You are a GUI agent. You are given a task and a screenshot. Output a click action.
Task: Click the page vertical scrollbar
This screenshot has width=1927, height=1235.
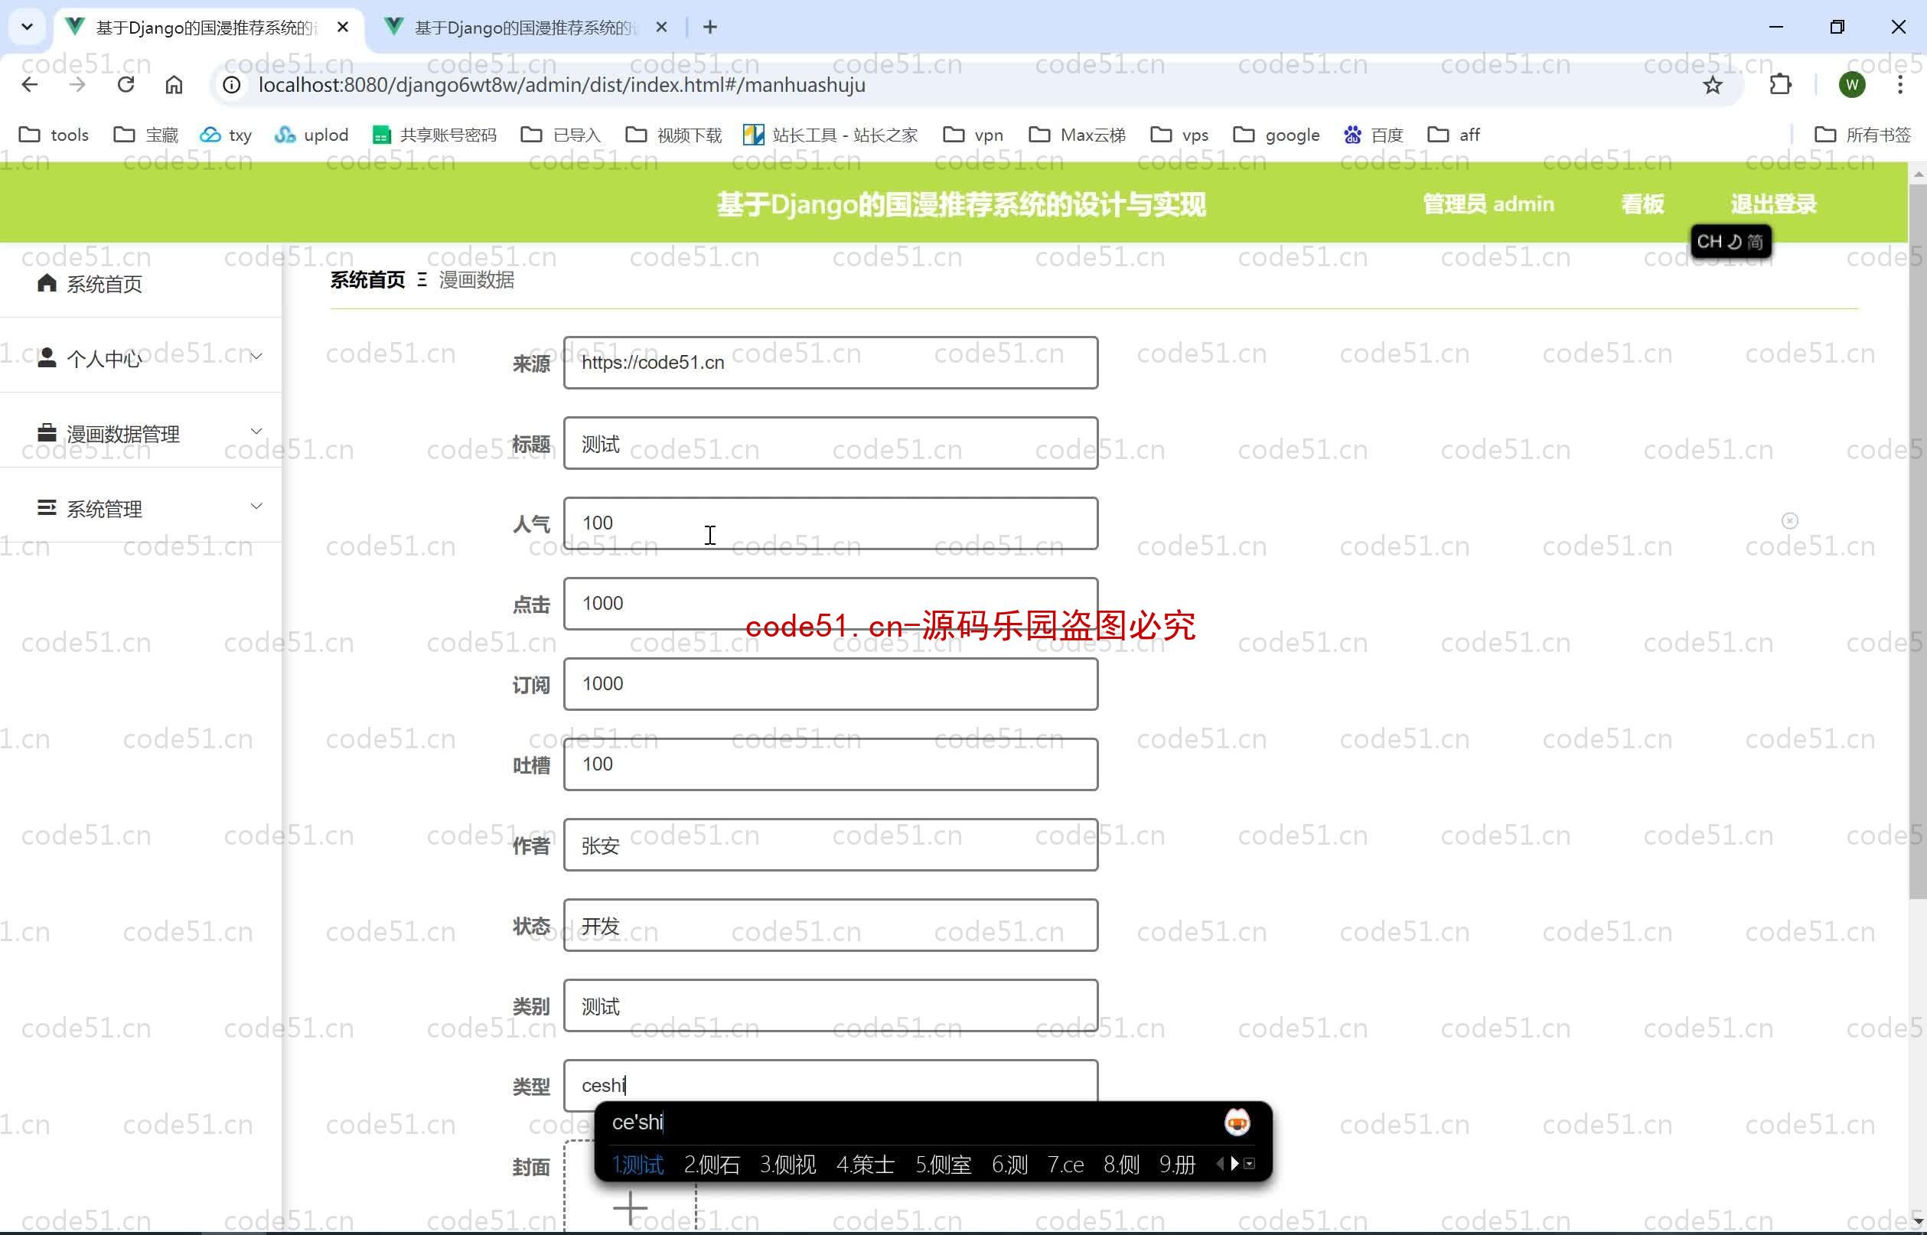pos(1917,542)
